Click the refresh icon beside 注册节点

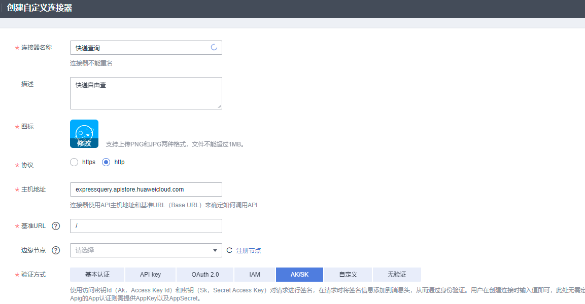click(229, 250)
